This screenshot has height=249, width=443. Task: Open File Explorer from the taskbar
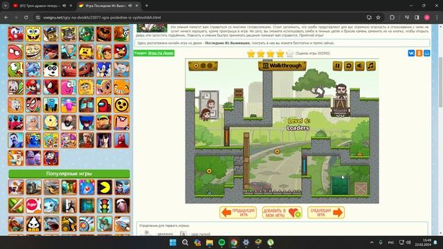click(x=209, y=243)
